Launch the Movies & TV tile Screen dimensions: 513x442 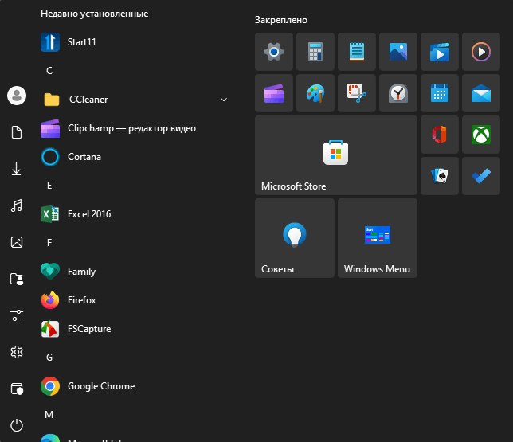click(x=440, y=52)
